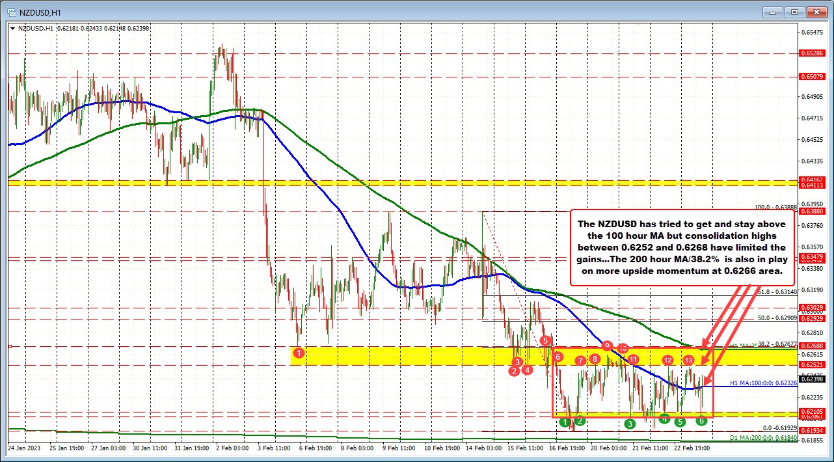
Task: Click the 0.64525 price axis value
Action: (812, 140)
